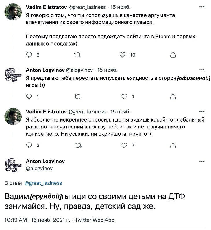
Task: Retweet Vadim's first tweet about Steam
Action: click(x=77, y=55)
